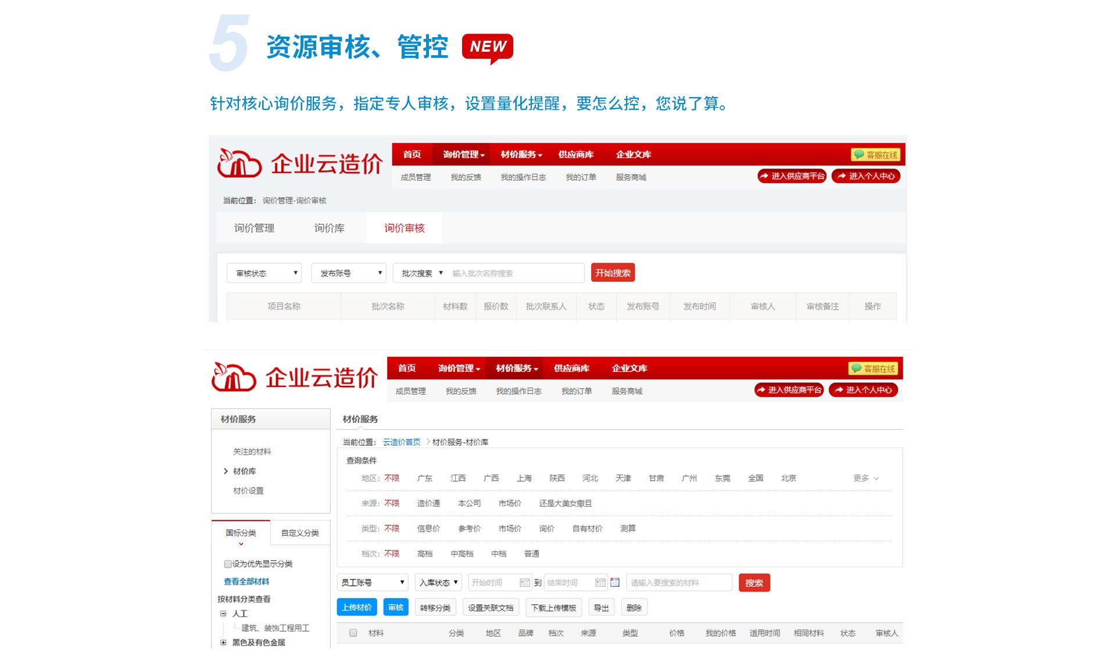Open 云造价首页 breadcrumb link
The height and width of the screenshot is (670, 1116).
(402, 442)
